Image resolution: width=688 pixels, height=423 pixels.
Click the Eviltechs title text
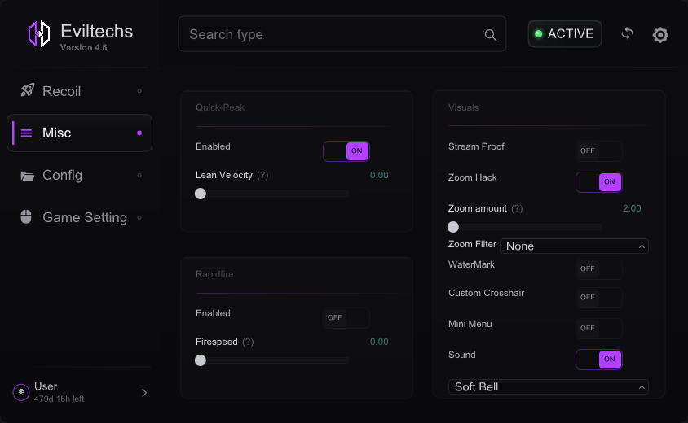[x=96, y=32]
